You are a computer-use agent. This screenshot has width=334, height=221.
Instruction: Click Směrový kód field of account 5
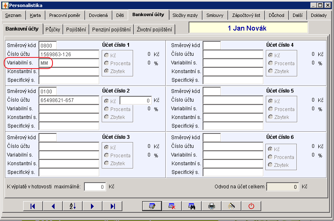[x=212, y=91]
